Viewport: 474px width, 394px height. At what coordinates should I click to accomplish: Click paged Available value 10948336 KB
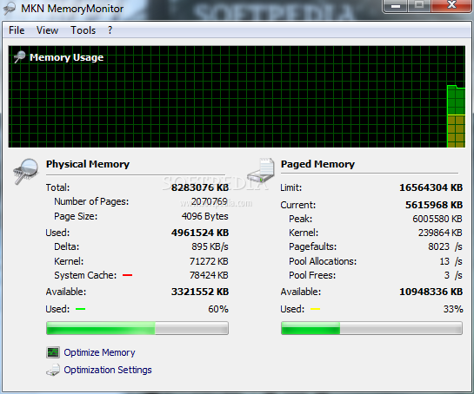431,292
